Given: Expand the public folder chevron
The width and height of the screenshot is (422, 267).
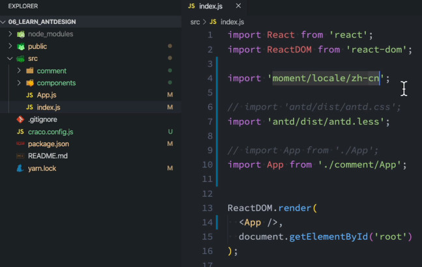Looking at the screenshot, I should coord(10,46).
